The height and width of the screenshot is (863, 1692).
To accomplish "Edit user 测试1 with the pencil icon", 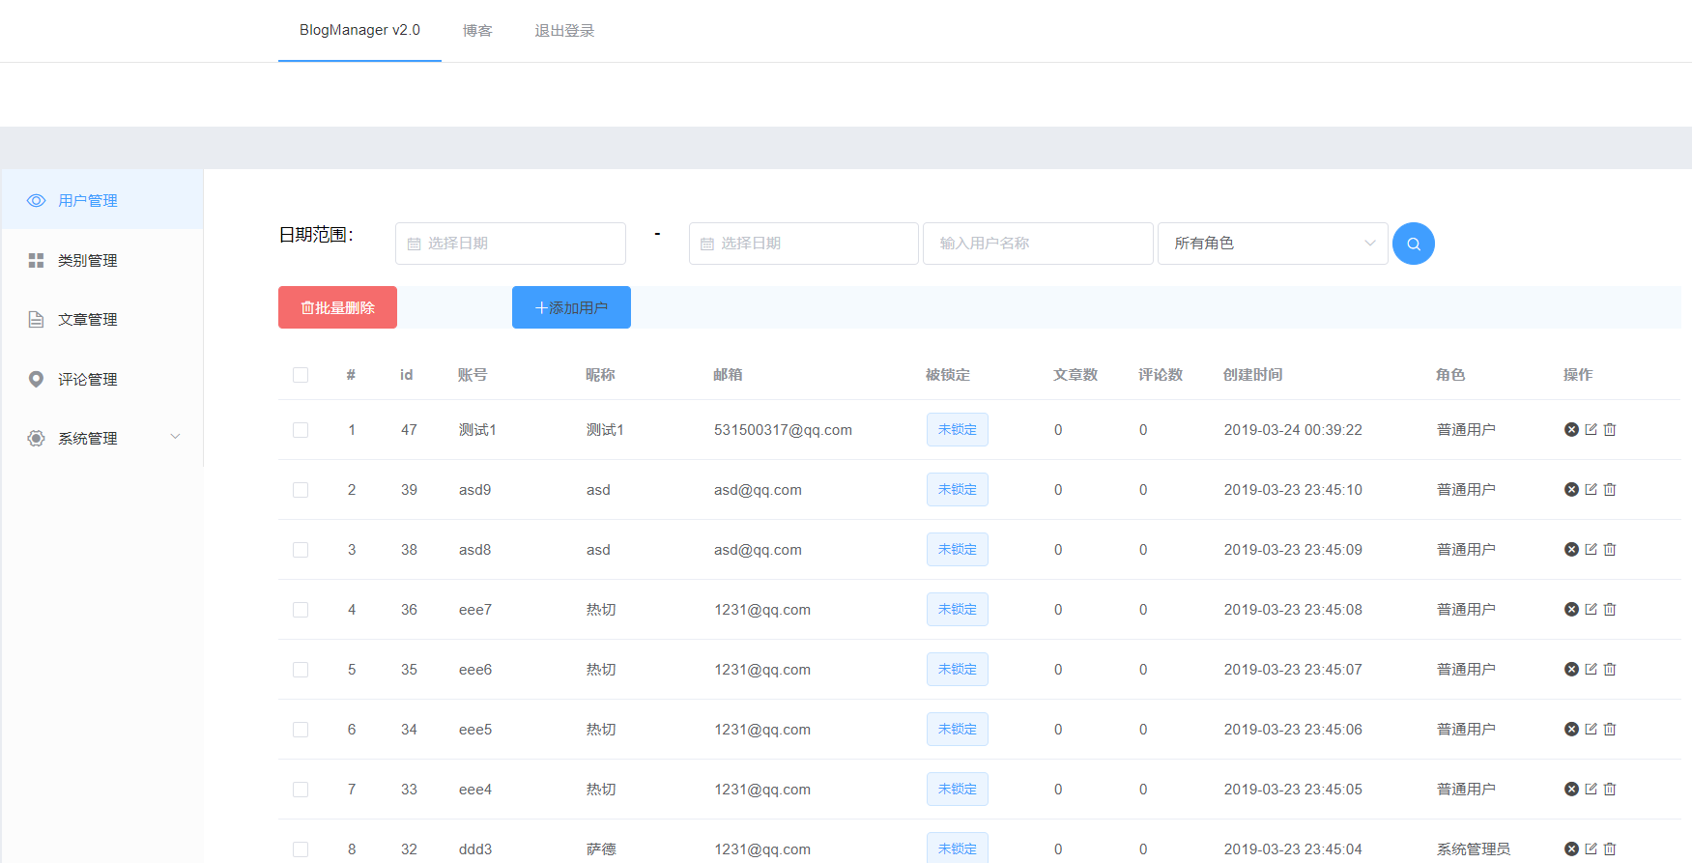I will [1591, 429].
